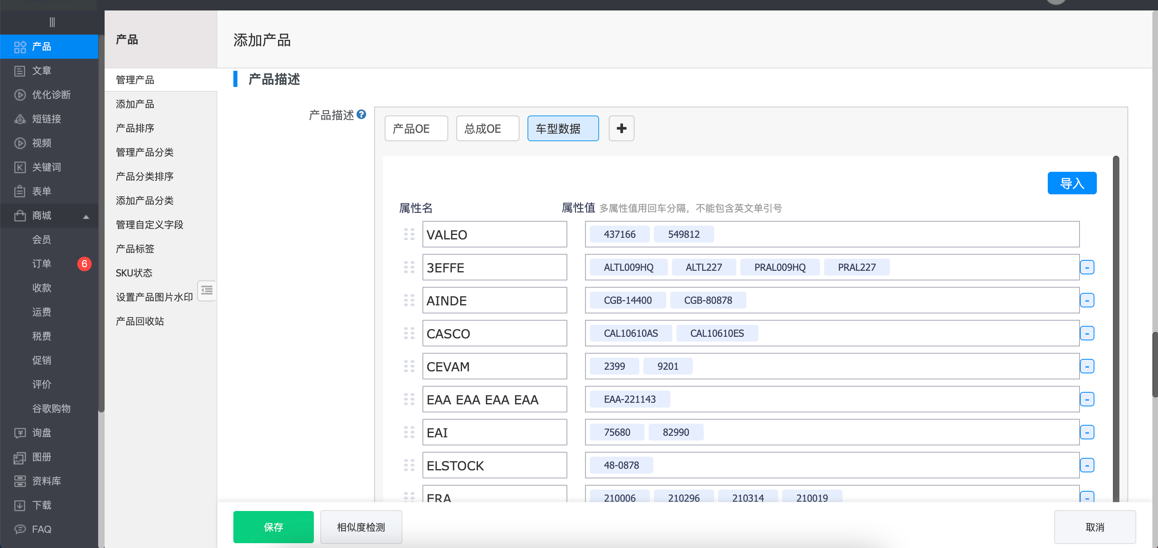Click the attribute table vertical scrollbar
The image size is (1158, 548).
click(1115, 328)
